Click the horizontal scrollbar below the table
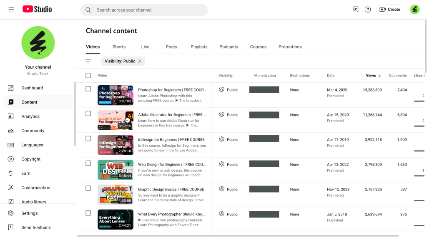This screenshot has width=427, height=237. coord(238,236)
